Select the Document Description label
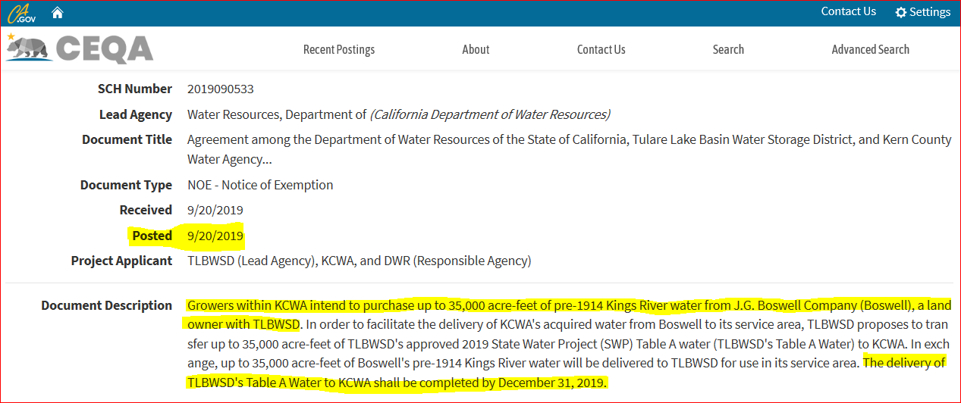The image size is (961, 403). coord(107,305)
